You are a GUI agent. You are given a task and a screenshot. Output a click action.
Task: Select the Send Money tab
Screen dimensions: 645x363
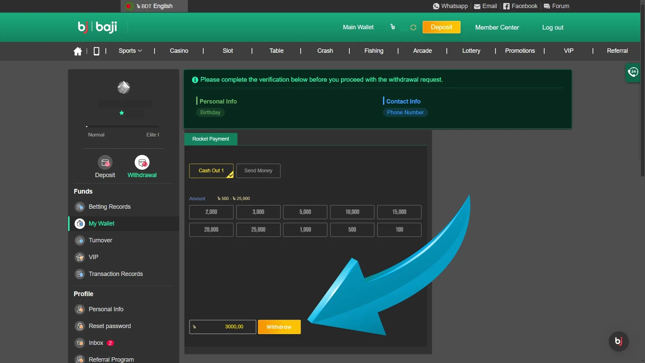point(258,171)
